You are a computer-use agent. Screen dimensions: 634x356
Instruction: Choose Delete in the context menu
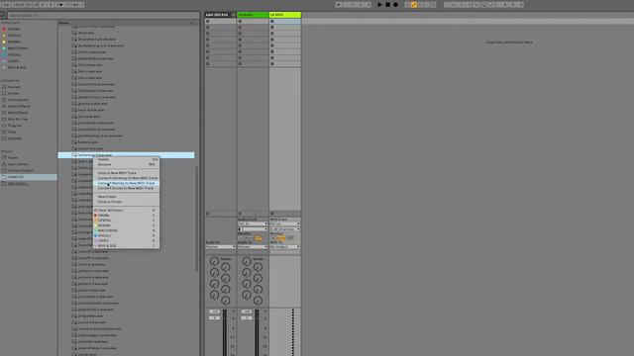pos(126,159)
